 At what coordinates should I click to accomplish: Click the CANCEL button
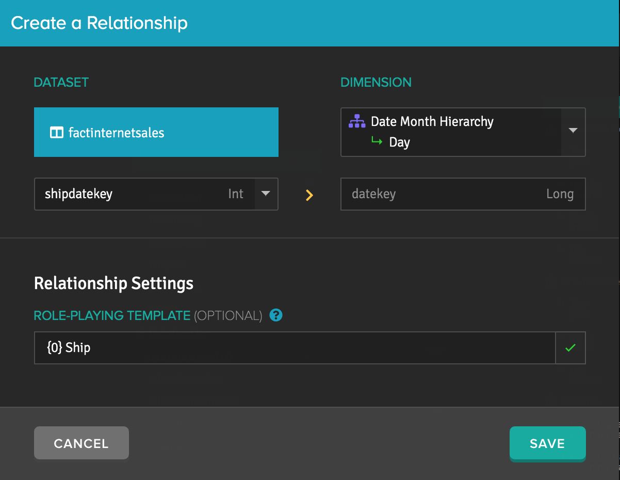(81, 443)
